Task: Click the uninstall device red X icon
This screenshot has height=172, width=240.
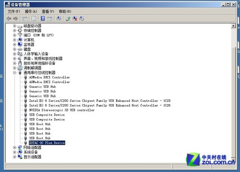Action: [75, 19]
